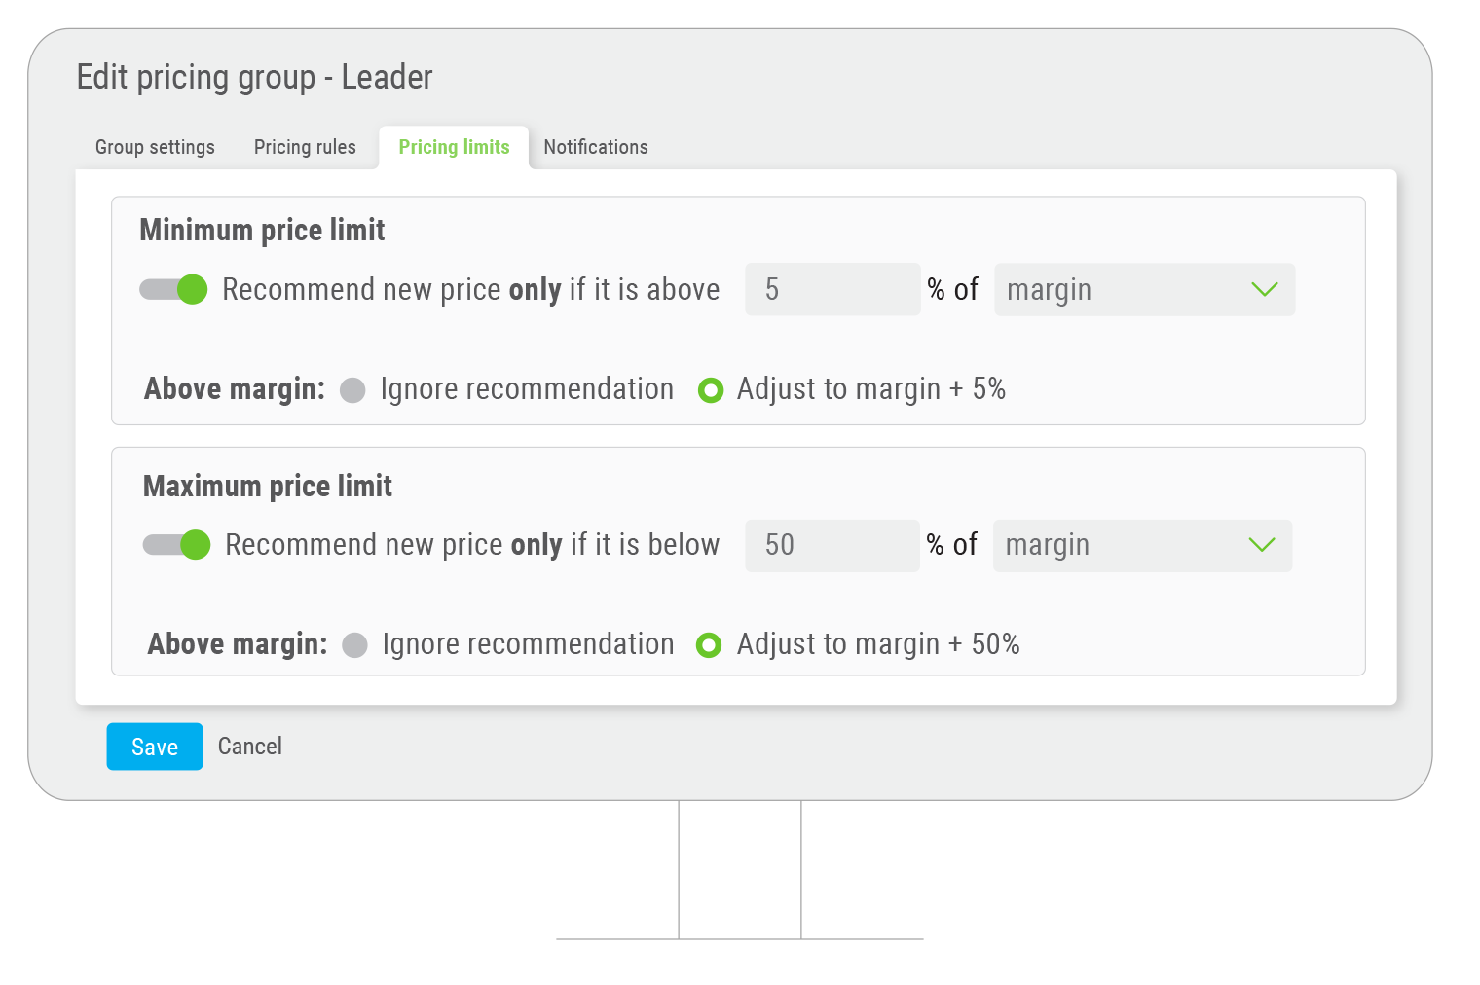This screenshot has width=1480, height=985.
Task: Focus the minimum percentage field showing 5
Action: (832, 289)
